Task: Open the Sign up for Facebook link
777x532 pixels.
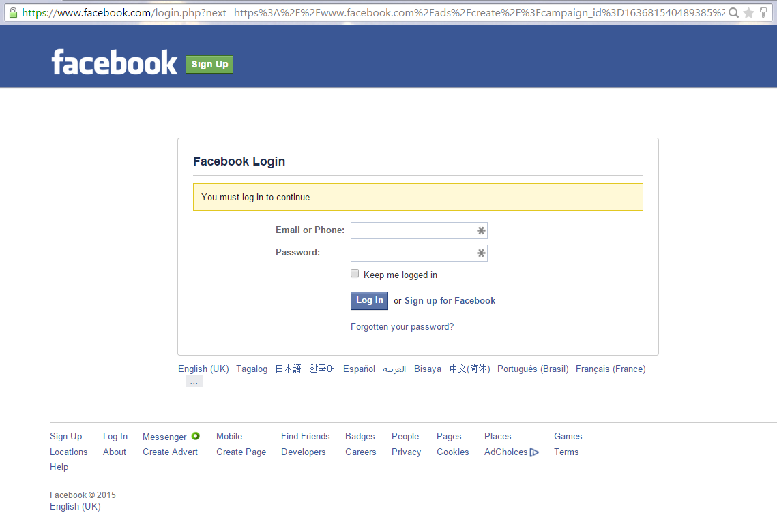Action: click(450, 301)
